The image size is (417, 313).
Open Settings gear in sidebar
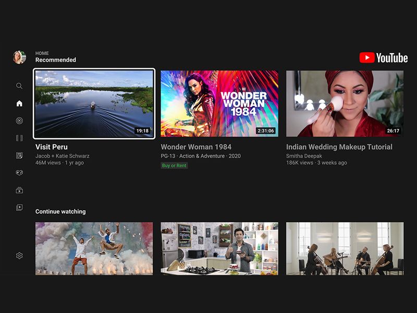[x=19, y=256]
